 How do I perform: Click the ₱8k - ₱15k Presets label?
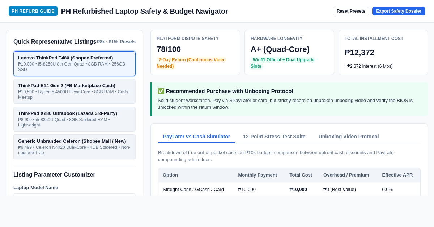click(116, 42)
